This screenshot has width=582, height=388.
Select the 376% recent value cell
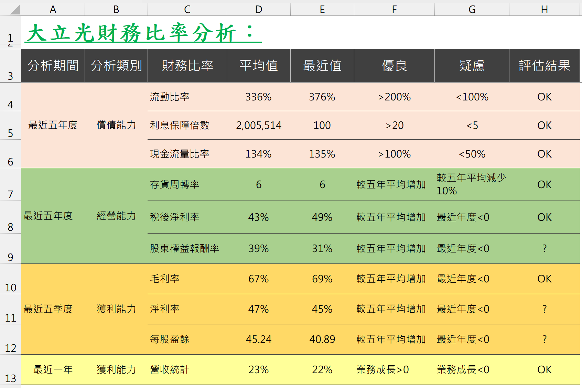point(322,97)
